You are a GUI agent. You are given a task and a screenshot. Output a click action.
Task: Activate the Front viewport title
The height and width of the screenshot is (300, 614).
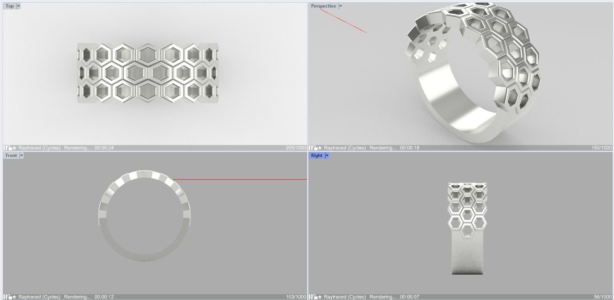[x=11, y=155]
